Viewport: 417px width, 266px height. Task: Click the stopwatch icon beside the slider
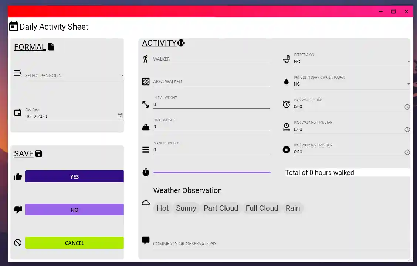pyautogui.click(x=146, y=172)
